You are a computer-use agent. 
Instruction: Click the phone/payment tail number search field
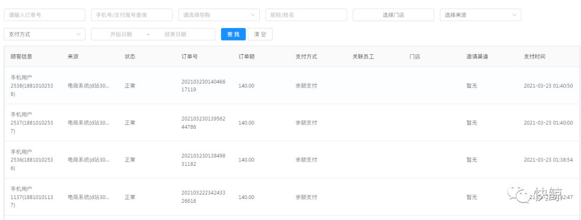point(131,15)
